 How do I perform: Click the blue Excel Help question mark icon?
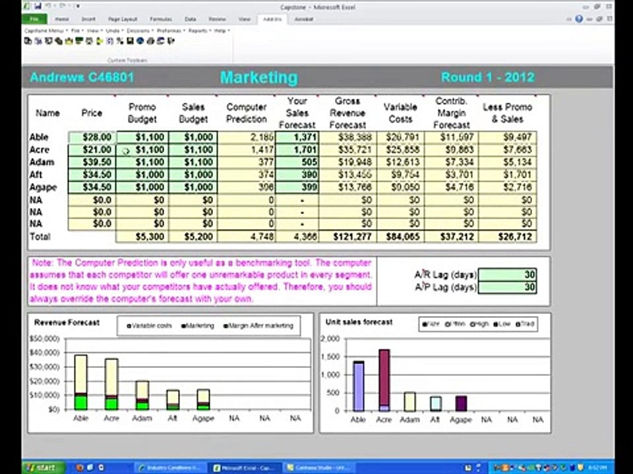pyautogui.click(x=578, y=19)
